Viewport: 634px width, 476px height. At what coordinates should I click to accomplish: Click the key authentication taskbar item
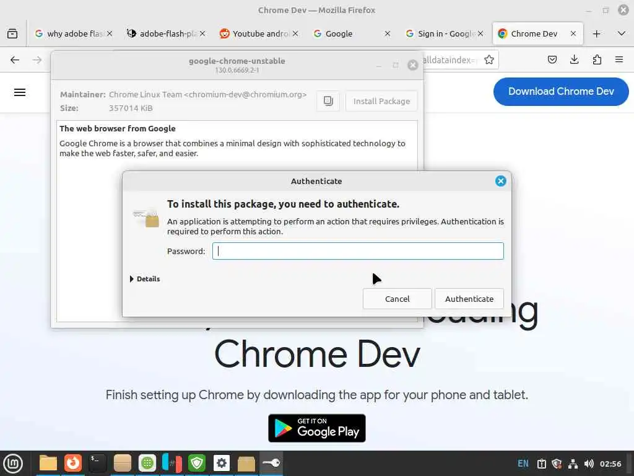tap(271, 463)
